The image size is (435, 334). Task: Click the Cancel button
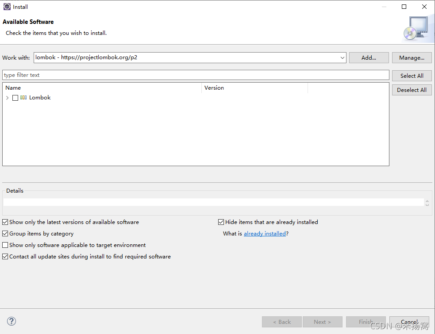tap(409, 322)
